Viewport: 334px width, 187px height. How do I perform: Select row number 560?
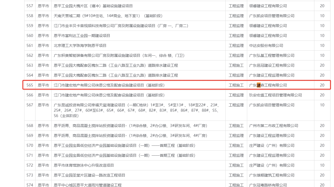(30, 36)
